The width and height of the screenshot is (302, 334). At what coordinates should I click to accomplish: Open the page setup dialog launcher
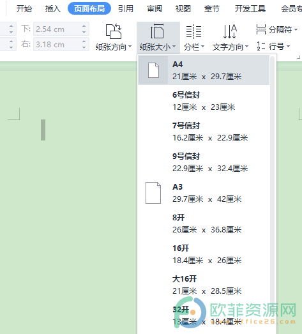[299, 57]
